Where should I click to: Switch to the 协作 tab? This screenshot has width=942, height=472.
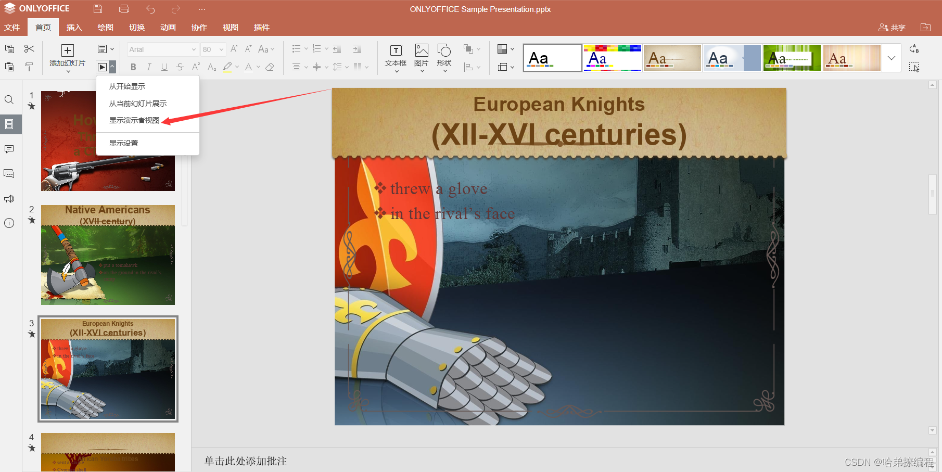pos(199,27)
